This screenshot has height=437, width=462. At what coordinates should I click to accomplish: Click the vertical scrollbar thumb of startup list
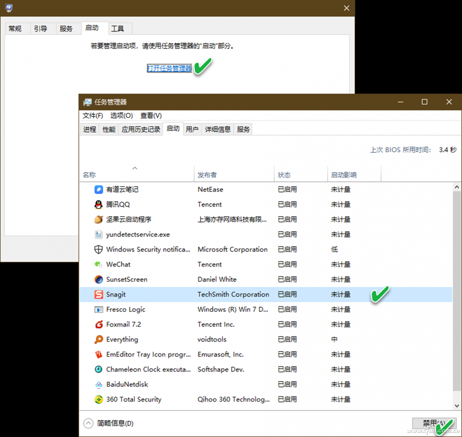pos(457,291)
